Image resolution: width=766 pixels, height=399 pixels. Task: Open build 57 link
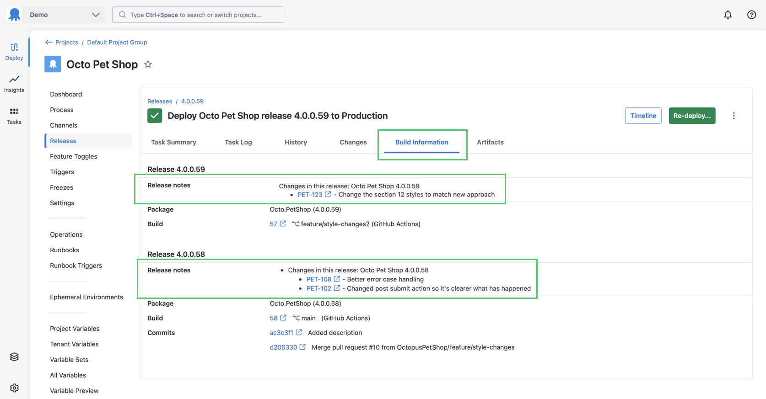pos(274,224)
